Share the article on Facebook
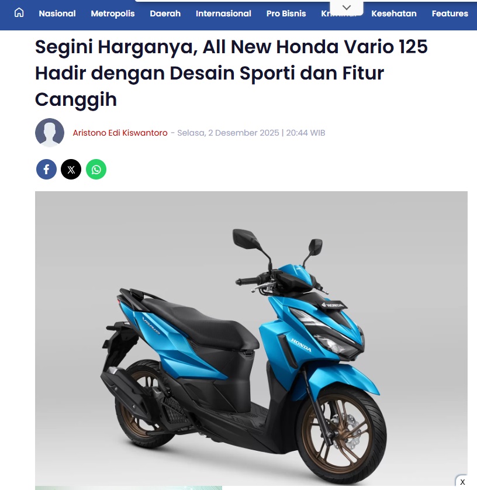 pos(46,170)
